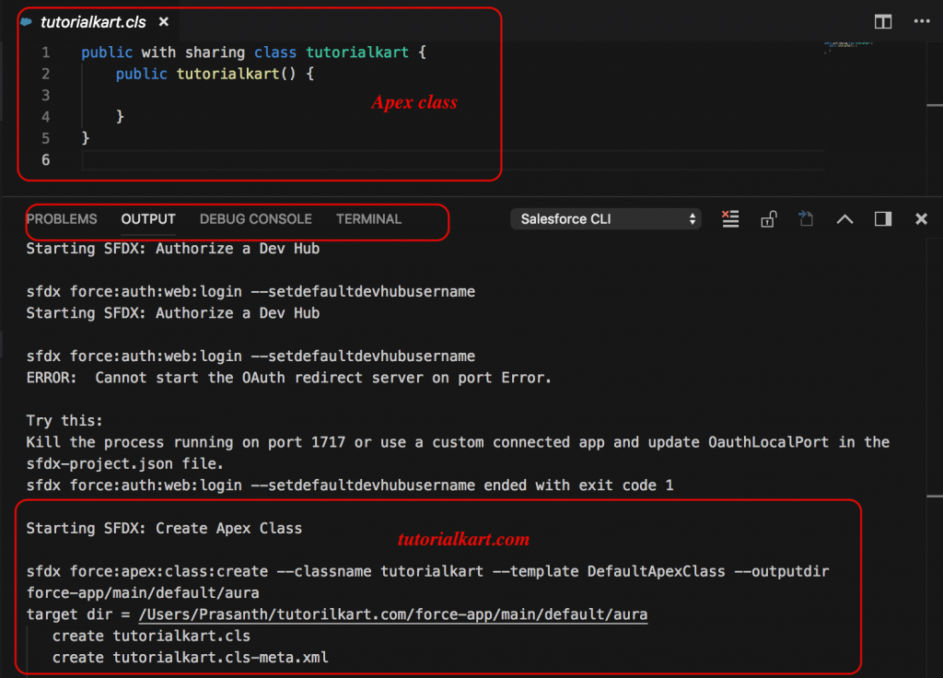Open the More Actions ellipsis menu
The width and height of the screenshot is (943, 678).
click(922, 20)
